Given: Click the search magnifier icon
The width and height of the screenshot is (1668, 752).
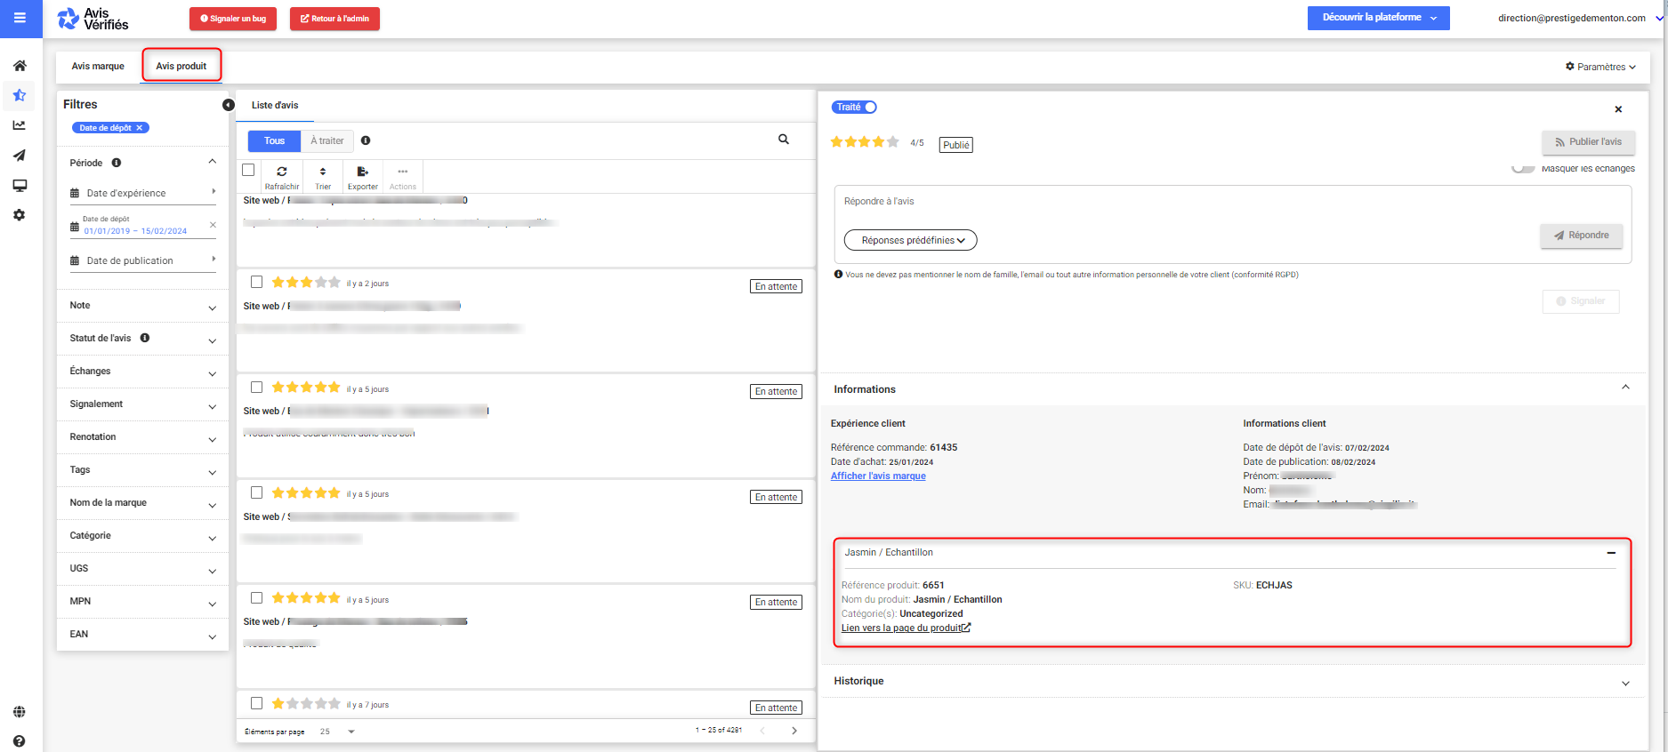Looking at the screenshot, I should pyautogui.click(x=784, y=140).
